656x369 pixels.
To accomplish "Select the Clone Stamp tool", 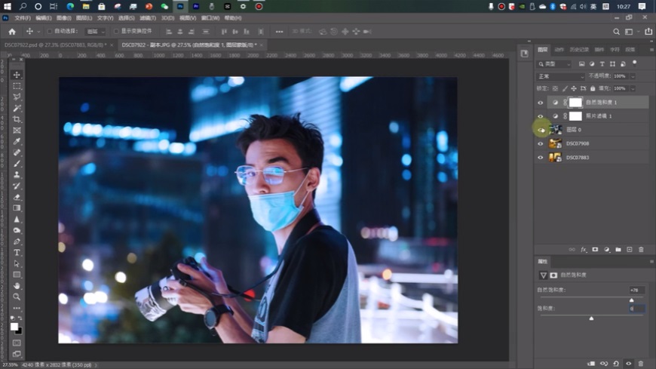I will click(17, 174).
